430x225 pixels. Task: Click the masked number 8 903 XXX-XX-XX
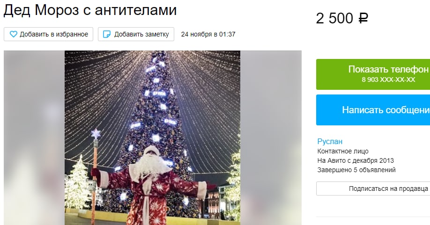388,80
